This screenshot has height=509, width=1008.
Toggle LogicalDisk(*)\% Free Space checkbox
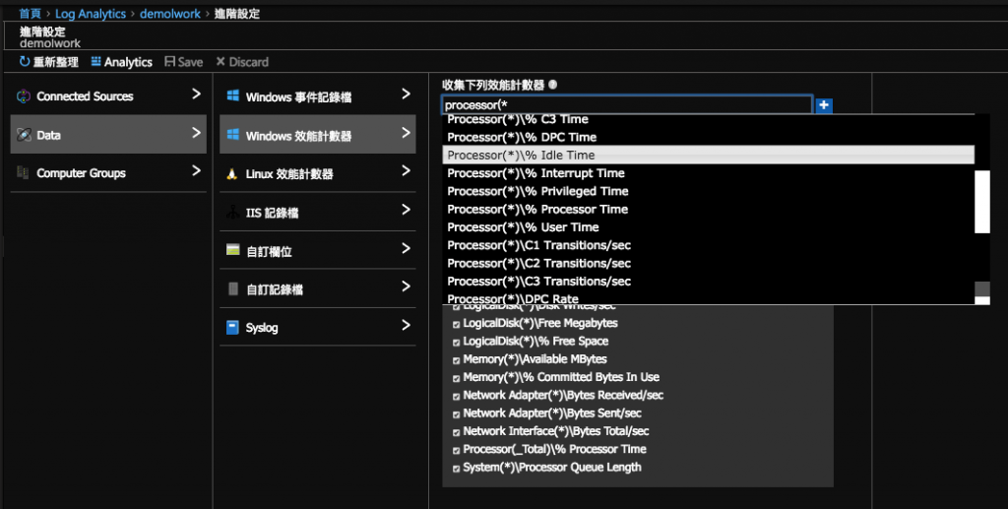coord(456,343)
